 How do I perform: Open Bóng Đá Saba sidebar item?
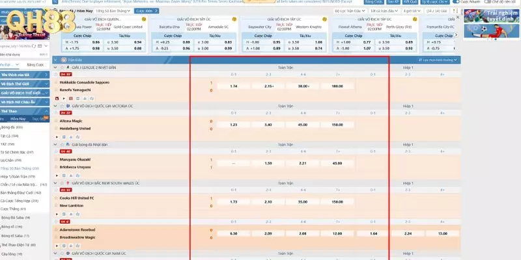[x=16, y=218]
